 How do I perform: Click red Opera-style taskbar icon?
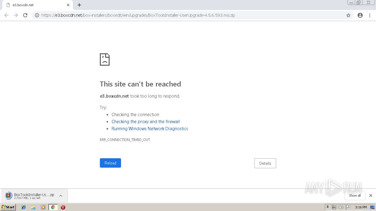63,207
